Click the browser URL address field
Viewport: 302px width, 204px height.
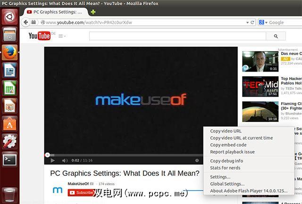pyautogui.click(x=144, y=22)
